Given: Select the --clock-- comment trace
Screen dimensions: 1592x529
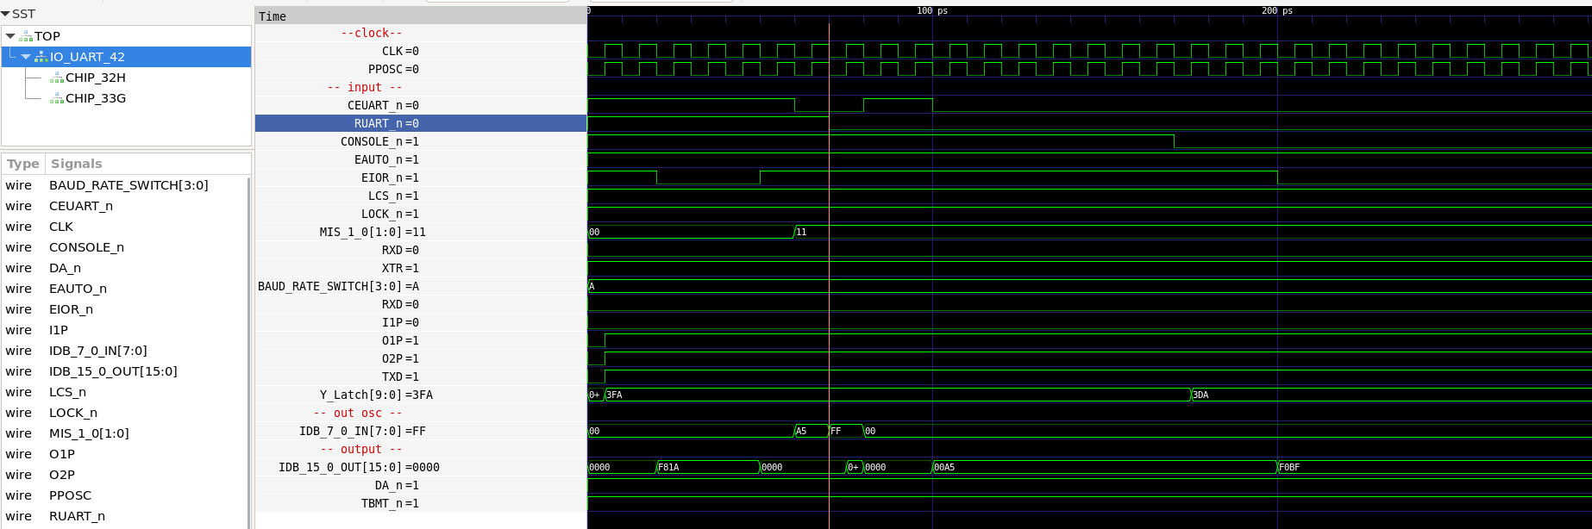Looking at the screenshot, I should [372, 33].
